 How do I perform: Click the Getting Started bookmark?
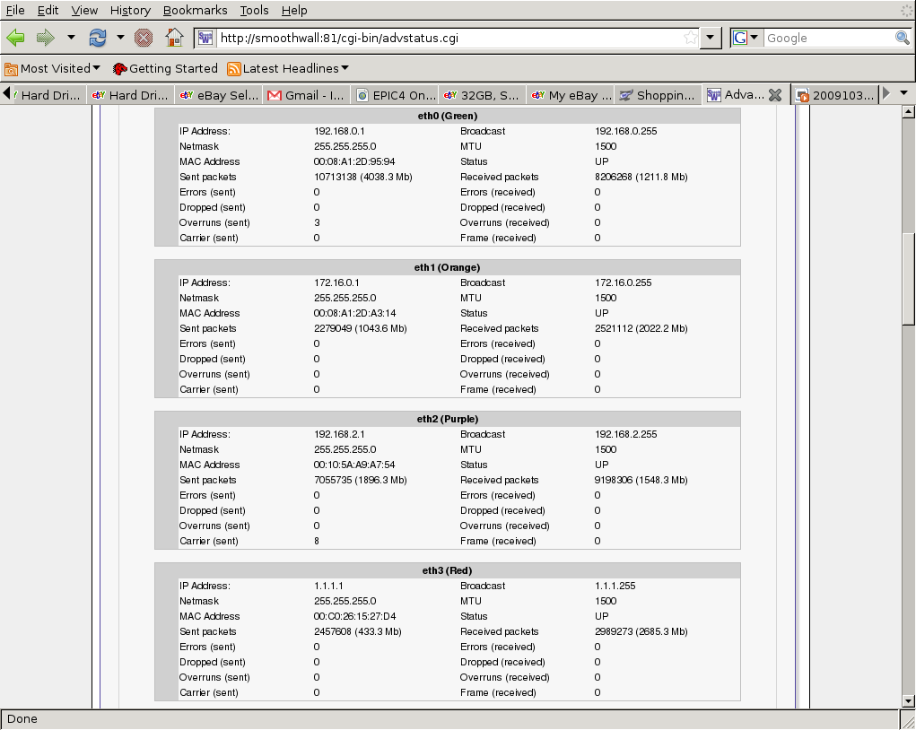165,68
